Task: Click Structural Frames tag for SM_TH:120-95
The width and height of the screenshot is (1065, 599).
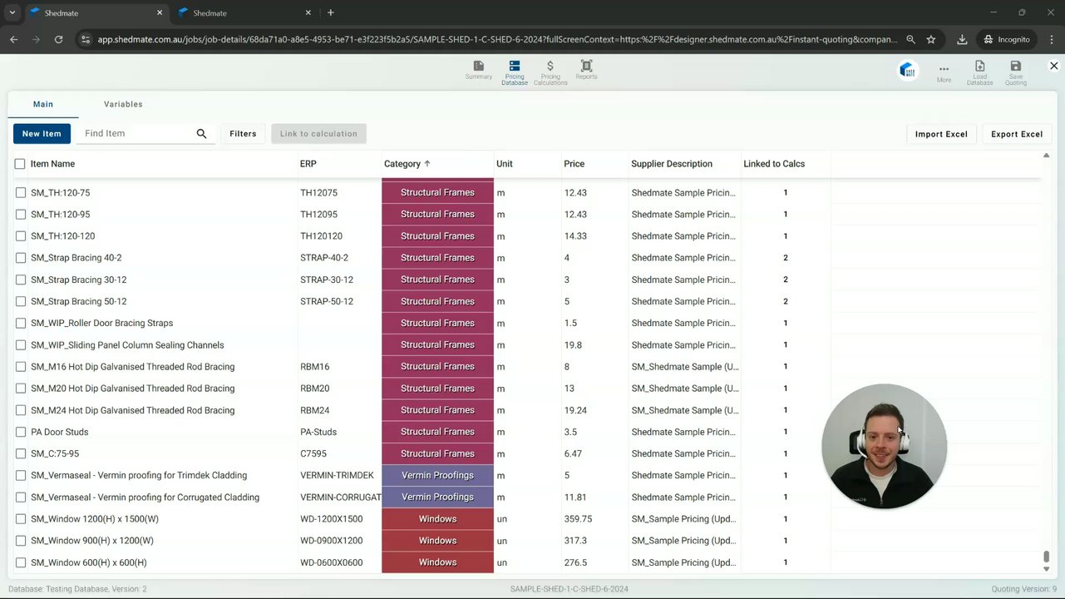Action: (437, 215)
